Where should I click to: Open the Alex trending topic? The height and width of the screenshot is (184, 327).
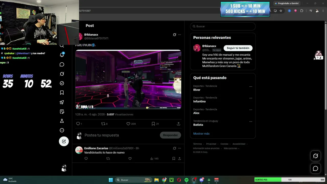[196, 113]
